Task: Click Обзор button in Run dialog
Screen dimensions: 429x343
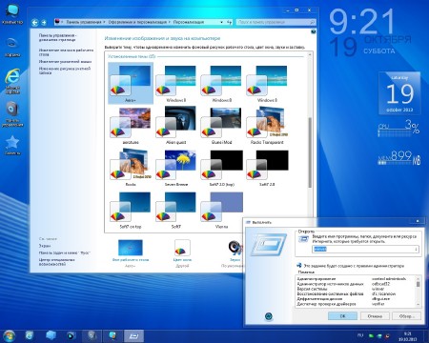Action: (x=406, y=316)
